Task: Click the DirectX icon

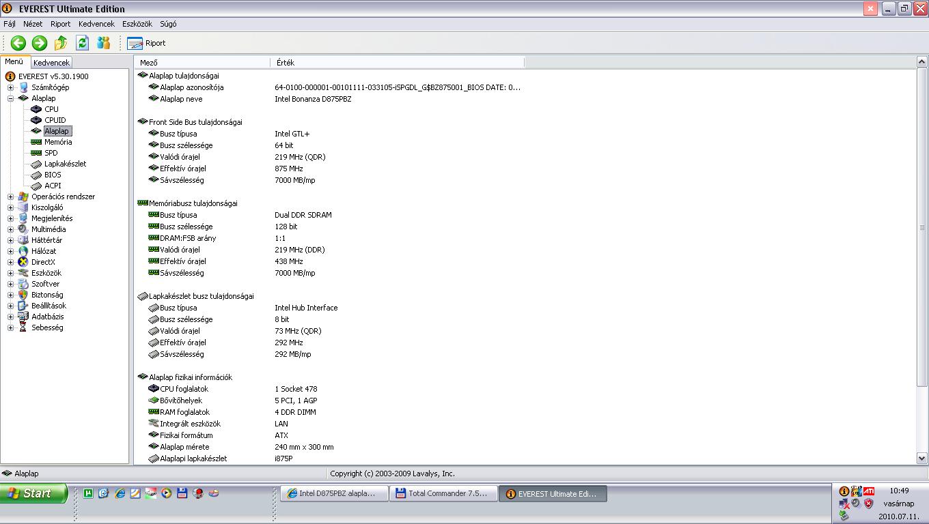Action: click(x=23, y=262)
